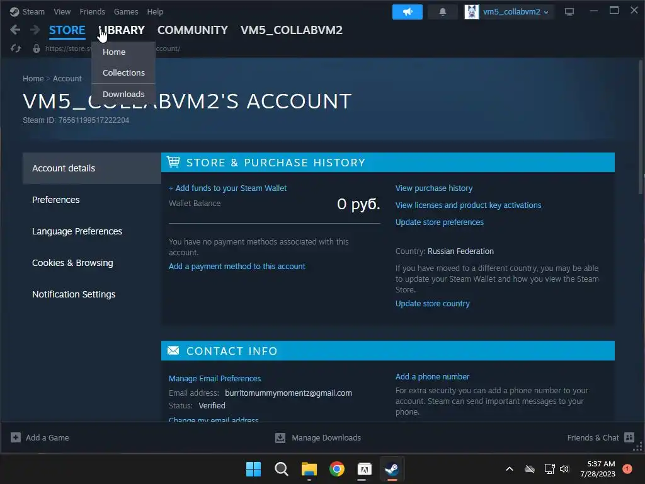Click the email burritomummymomentz@gmail.com

[x=288, y=393]
